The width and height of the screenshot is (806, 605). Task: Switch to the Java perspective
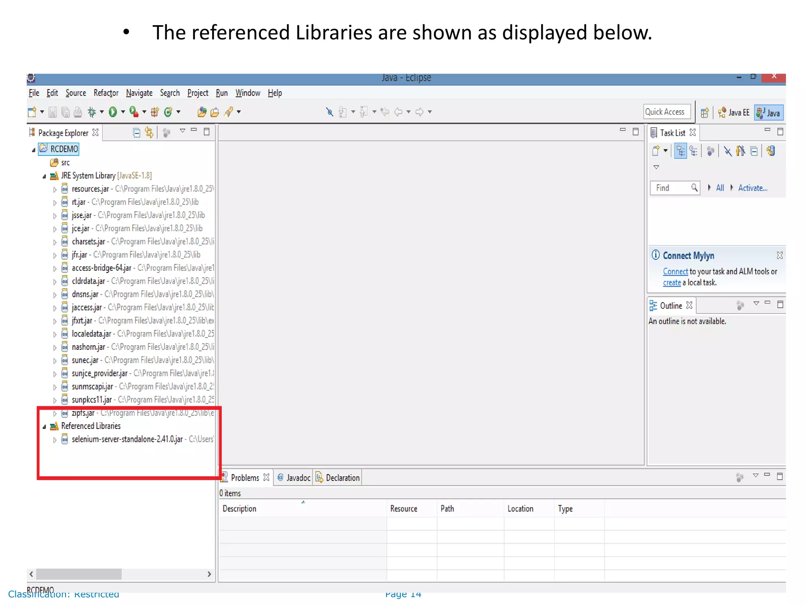tap(769, 113)
